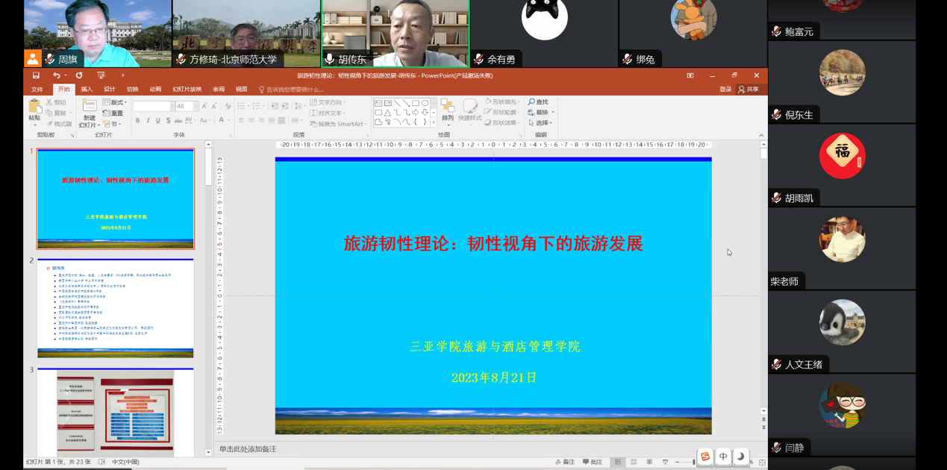The width and height of the screenshot is (947, 470).
Task: Expand the Select (选择) dropdown in Editing group
Action: pyautogui.click(x=542, y=123)
